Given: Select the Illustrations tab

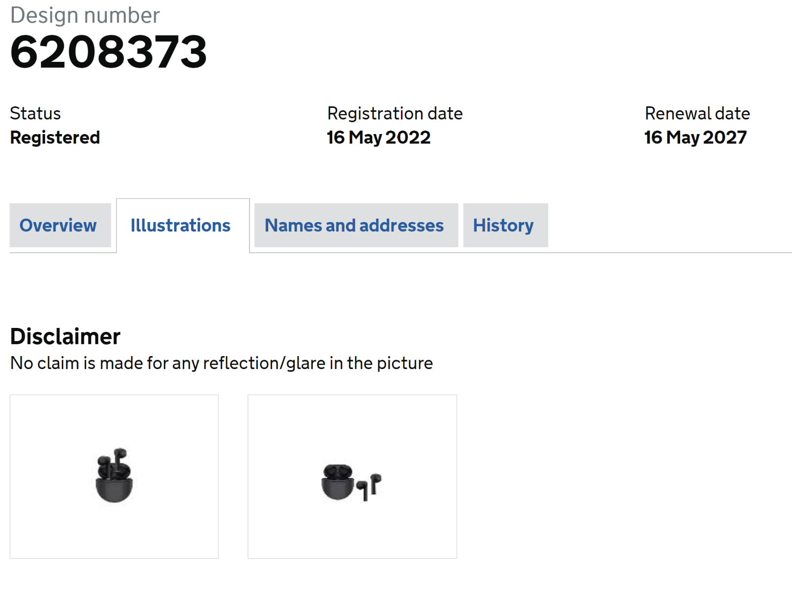Looking at the screenshot, I should point(180,226).
